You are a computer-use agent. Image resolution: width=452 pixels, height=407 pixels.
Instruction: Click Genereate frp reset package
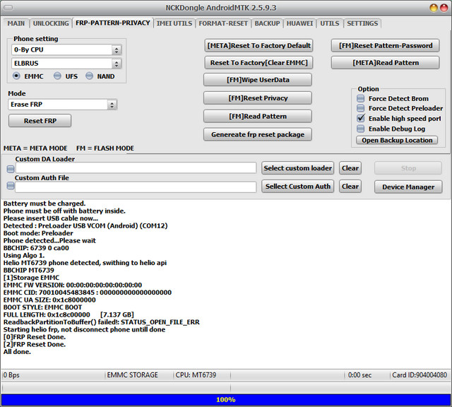pos(258,134)
